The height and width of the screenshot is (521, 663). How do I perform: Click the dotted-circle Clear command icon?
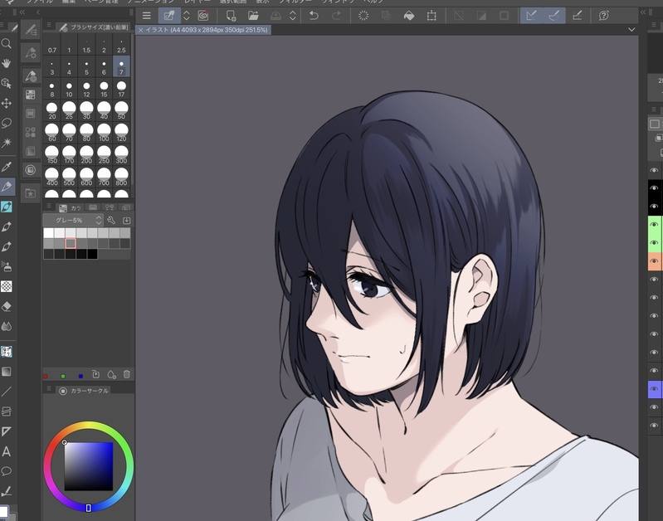pyautogui.click(x=363, y=16)
